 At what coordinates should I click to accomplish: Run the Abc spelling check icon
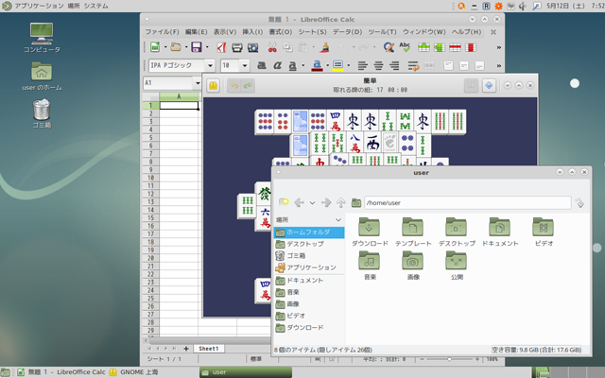[405, 47]
